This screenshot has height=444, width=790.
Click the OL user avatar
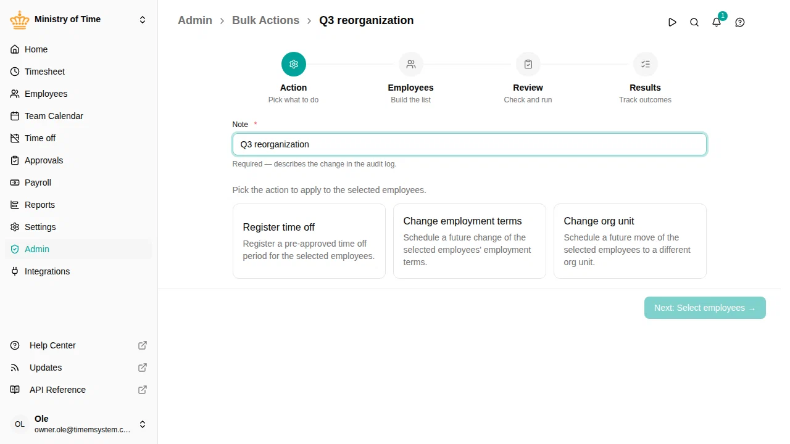(x=20, y=424)
